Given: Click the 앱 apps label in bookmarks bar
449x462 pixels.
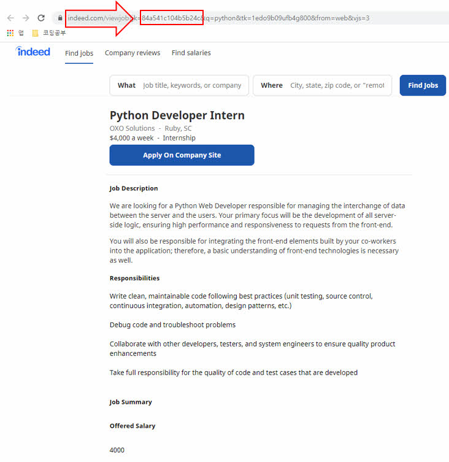Looking at the screenshot, I should pos(21,33).
